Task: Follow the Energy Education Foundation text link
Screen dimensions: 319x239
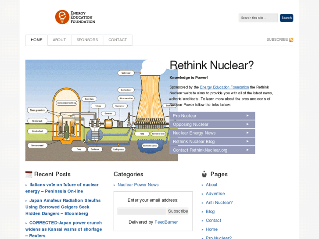Action: point(224,87)
